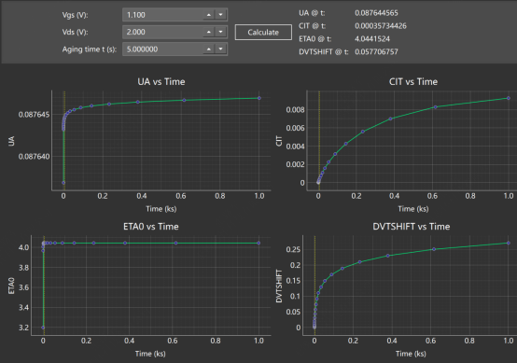Increase Vgs value with up arrow
The height and width of the screenshot is (363, 517).
pos(209,15)
